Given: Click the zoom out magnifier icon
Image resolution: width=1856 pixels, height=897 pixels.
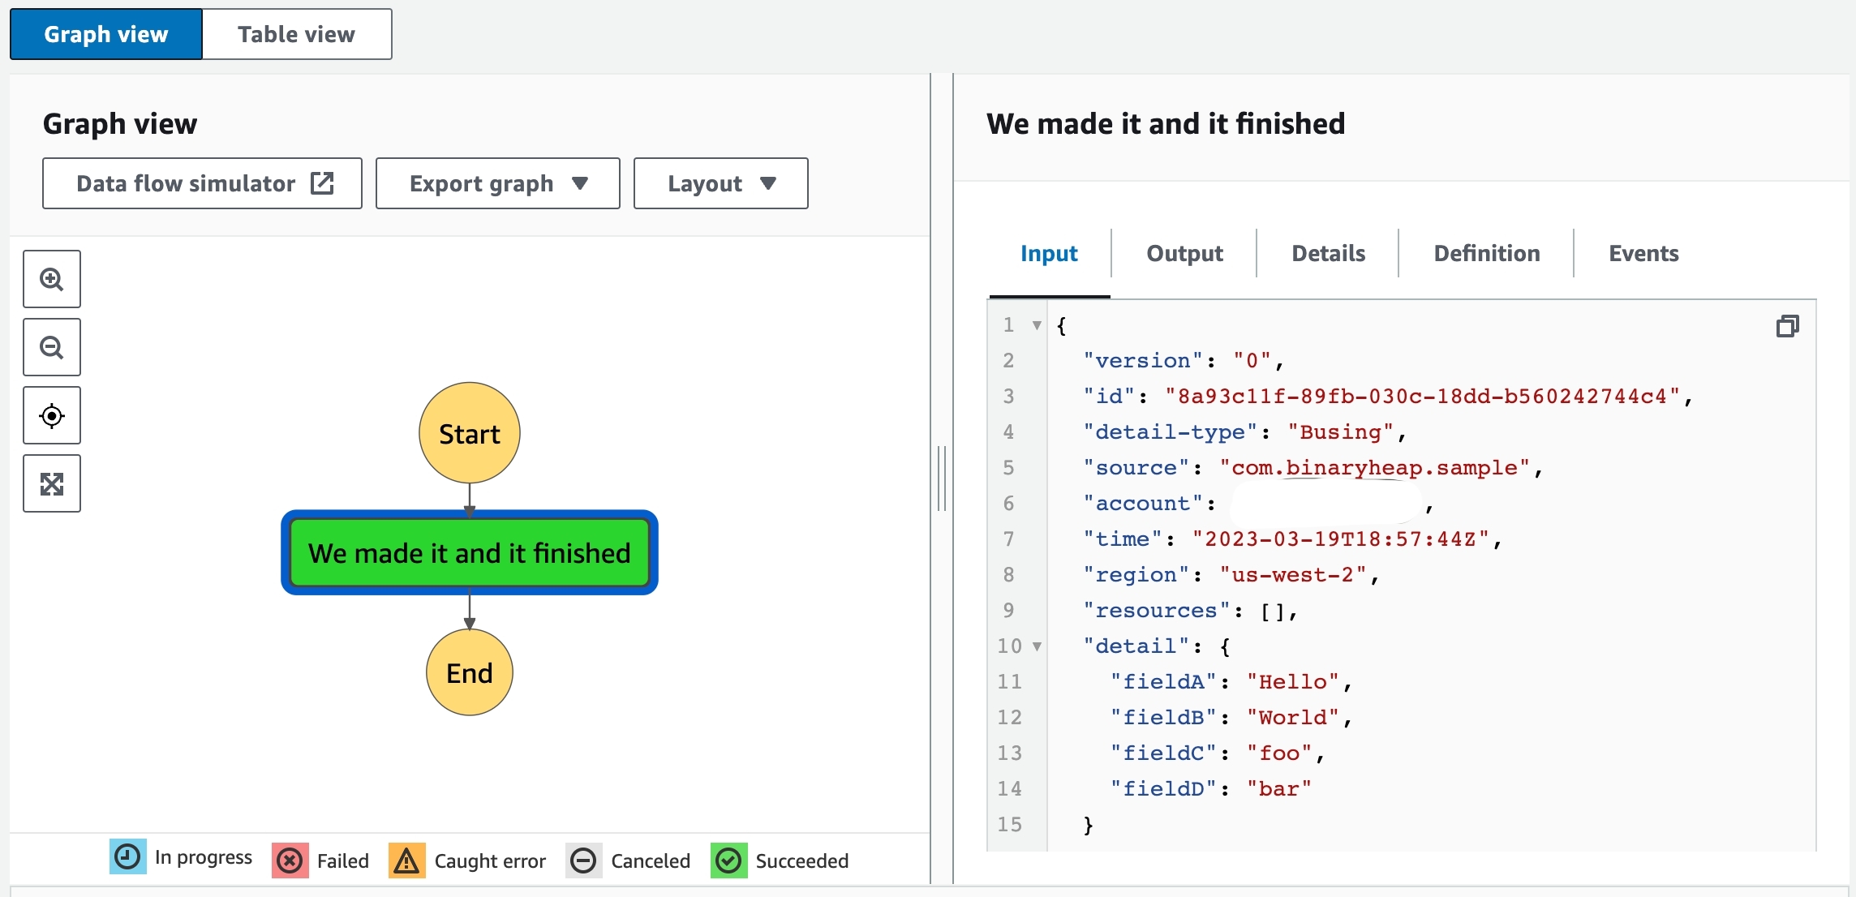Looking at the screenshot, I should [52, 347].
